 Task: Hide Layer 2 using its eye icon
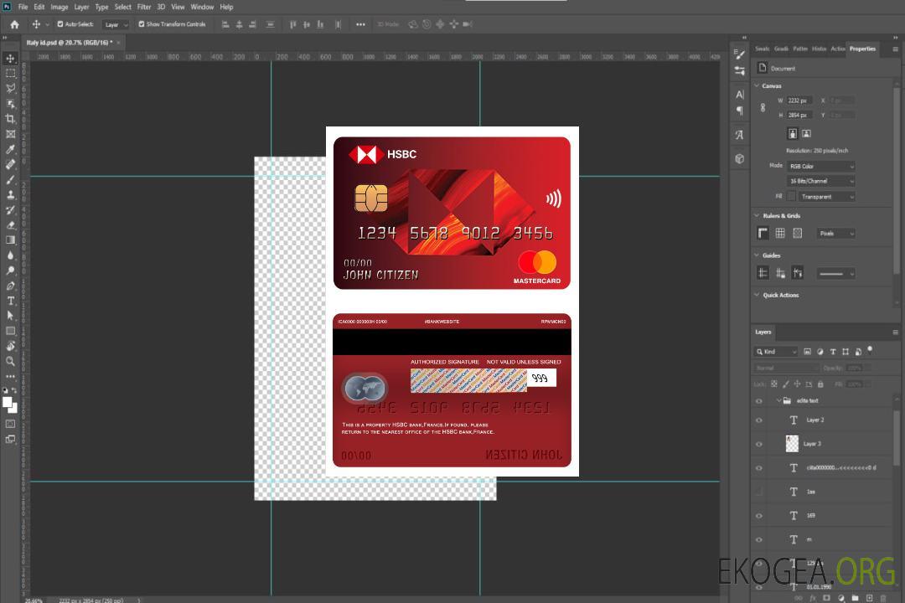tap(759, 420)
